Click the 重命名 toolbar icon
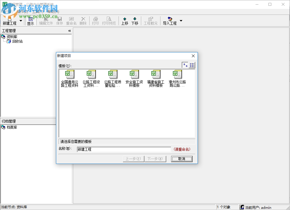 tap(71, 21)
